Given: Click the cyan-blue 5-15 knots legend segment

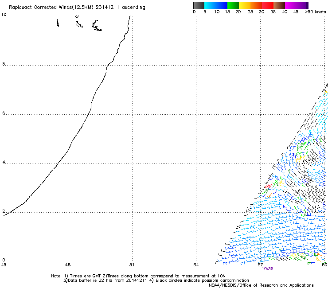Looking at the screenshot, I should pos(216,5).
